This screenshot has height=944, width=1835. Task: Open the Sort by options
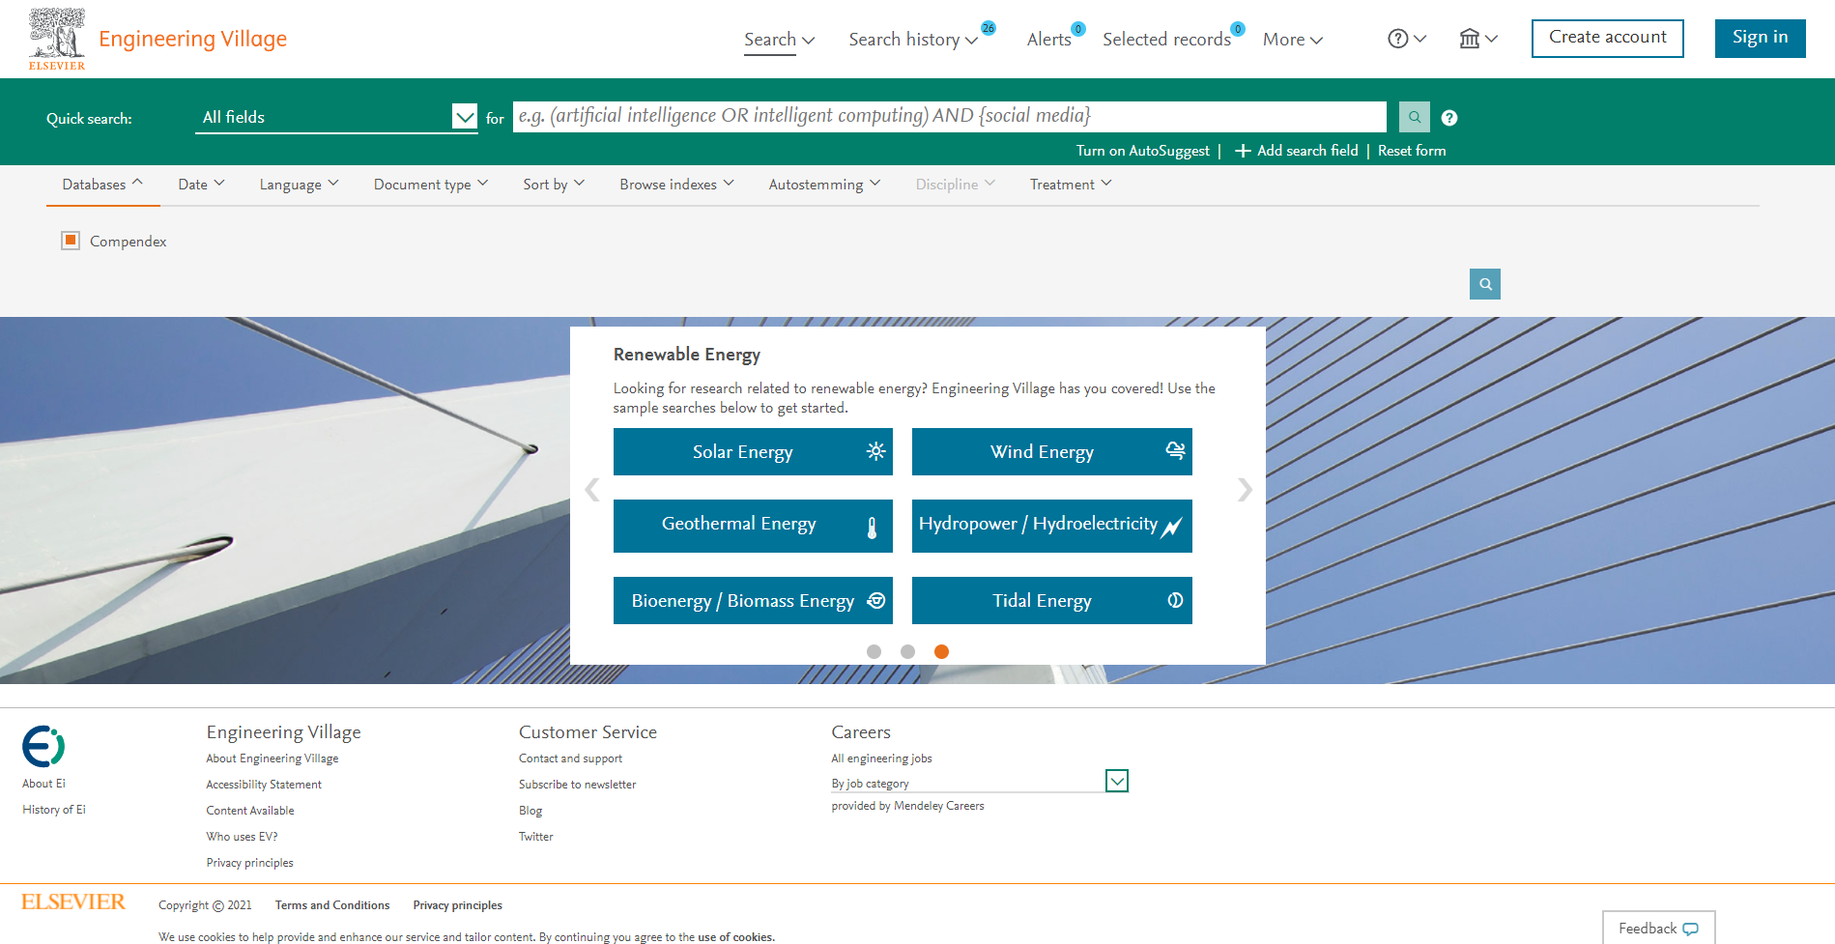pyautogui.click(x=554, y=185)
